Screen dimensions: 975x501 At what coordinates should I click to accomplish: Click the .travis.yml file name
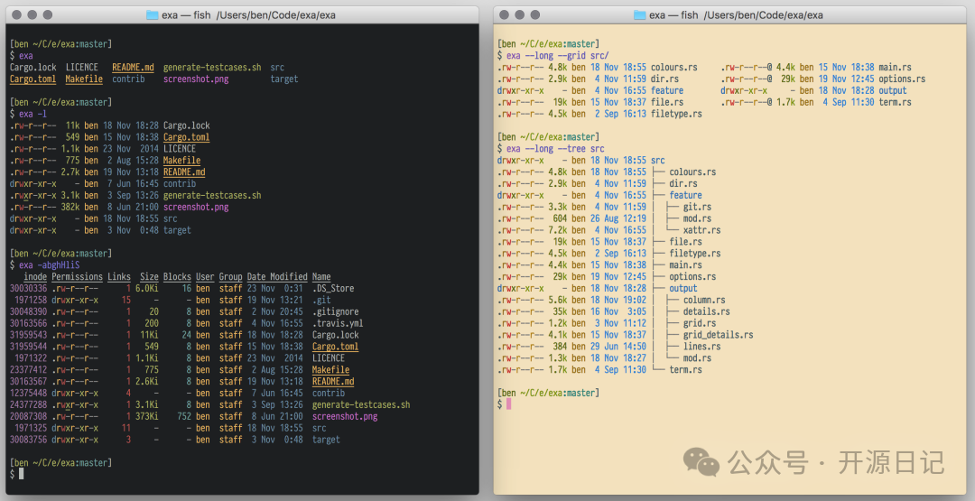(x=338, y=323)
